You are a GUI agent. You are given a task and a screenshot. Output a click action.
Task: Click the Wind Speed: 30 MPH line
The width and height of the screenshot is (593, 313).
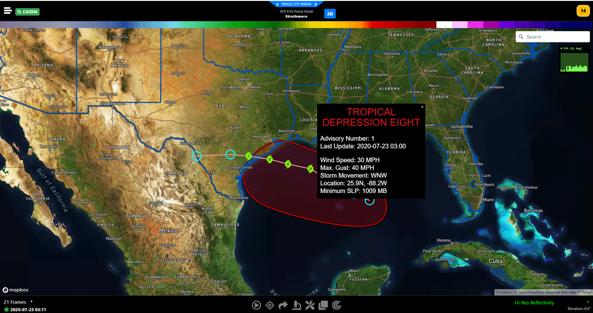[x=350, y=160]
